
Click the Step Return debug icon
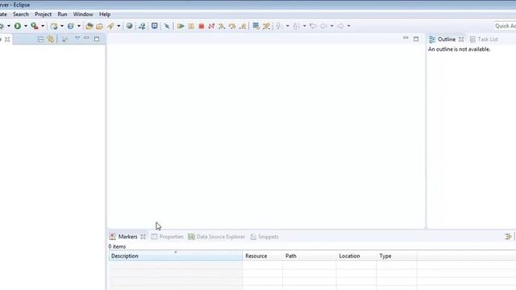coord(243,26)
